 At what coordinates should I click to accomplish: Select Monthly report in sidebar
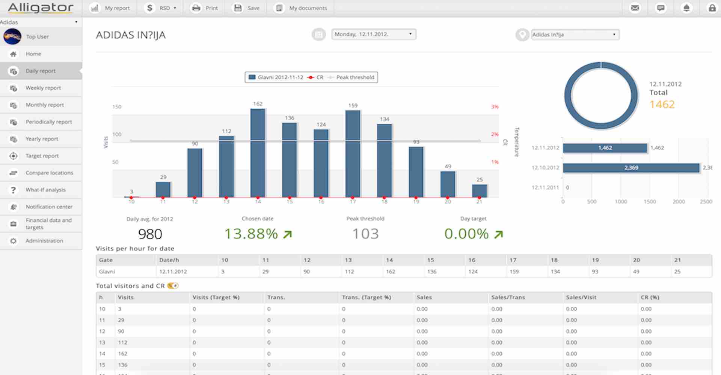(41, 105)
